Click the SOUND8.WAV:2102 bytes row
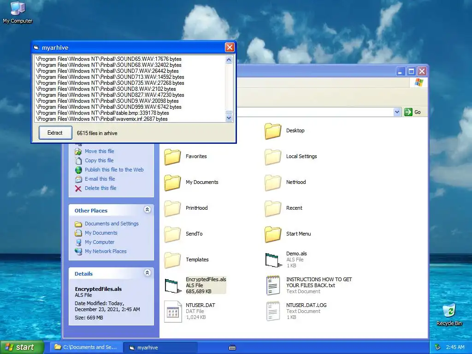472x354 pixels. click(x=130, y=89)
